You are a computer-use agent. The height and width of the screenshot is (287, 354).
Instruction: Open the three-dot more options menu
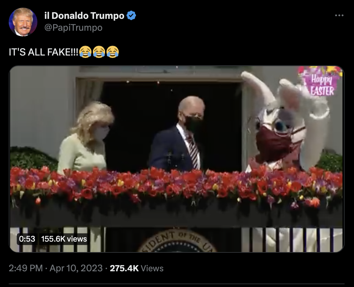click(x=339, y=15)
